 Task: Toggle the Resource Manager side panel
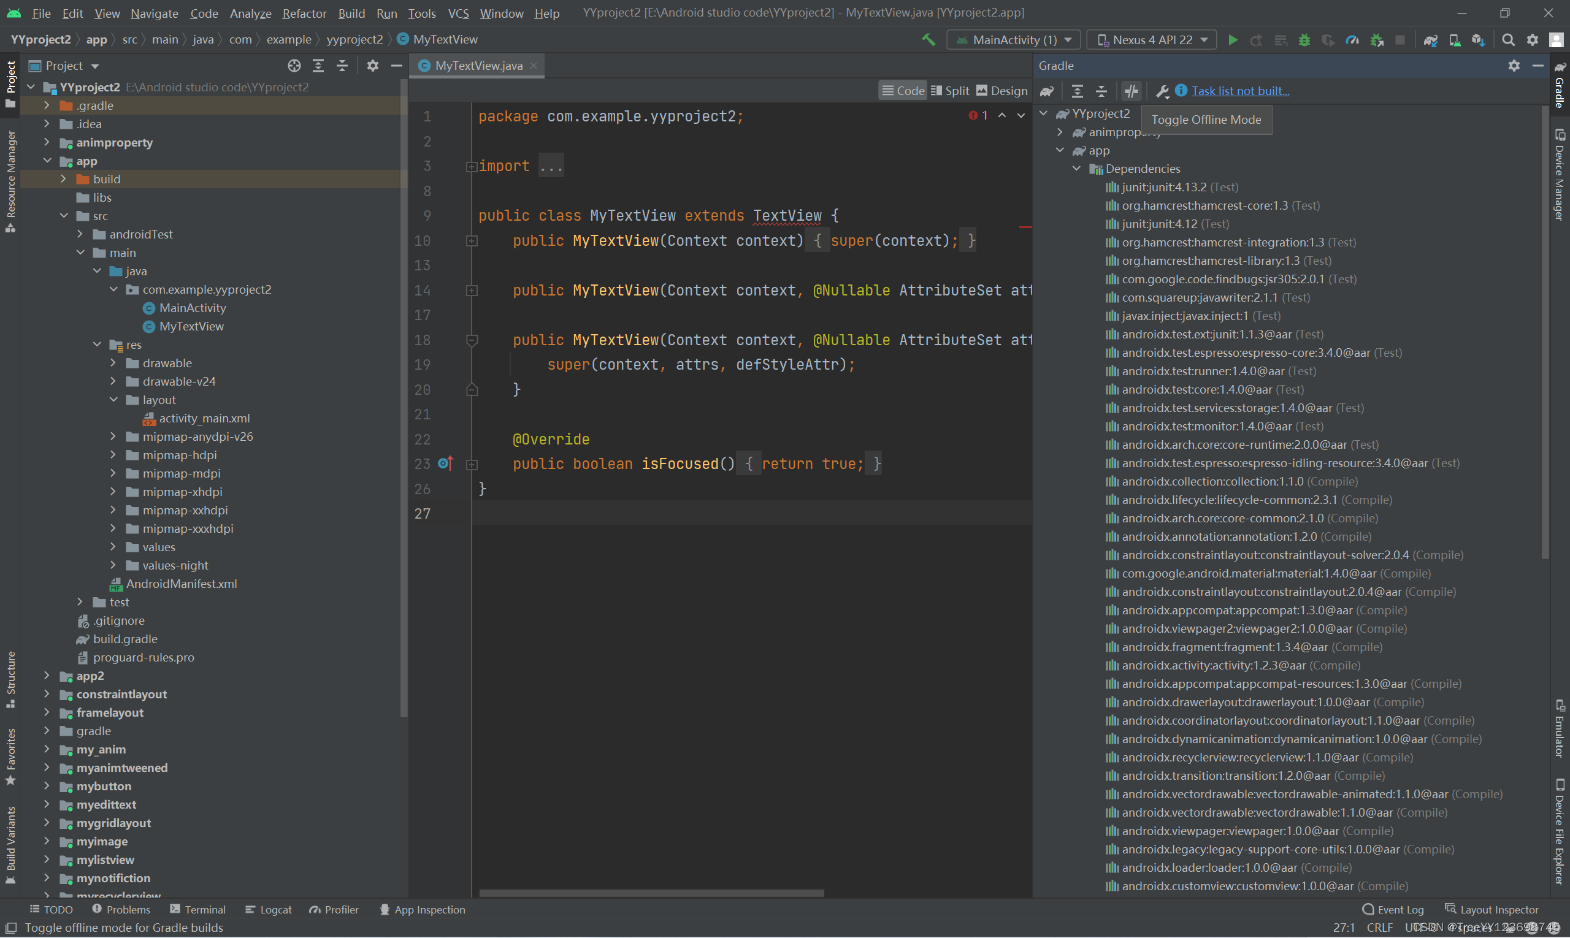[x=11, y=181]
